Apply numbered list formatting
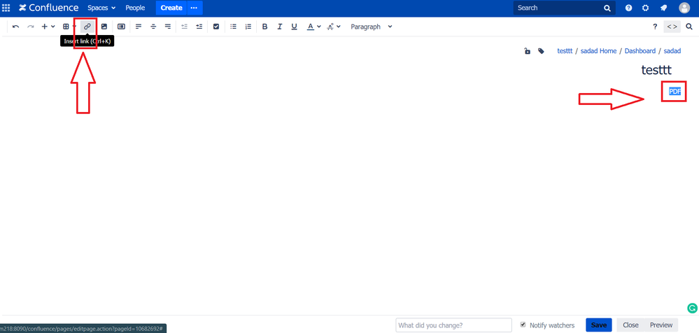 (248, 27)
